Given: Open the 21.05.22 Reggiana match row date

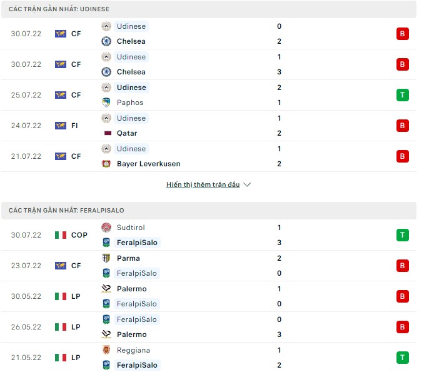Looking at the screenshot, I should pyautogui.click(x=26, y=358).
